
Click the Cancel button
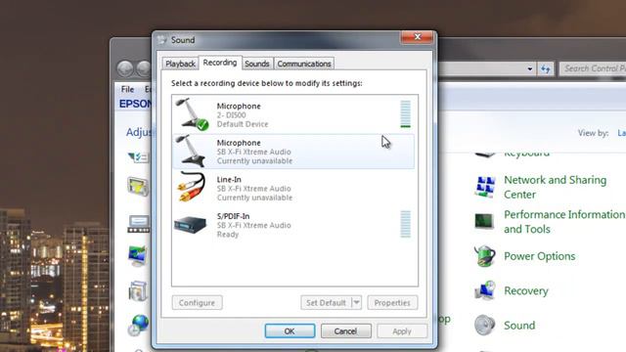tap(345, 331)
